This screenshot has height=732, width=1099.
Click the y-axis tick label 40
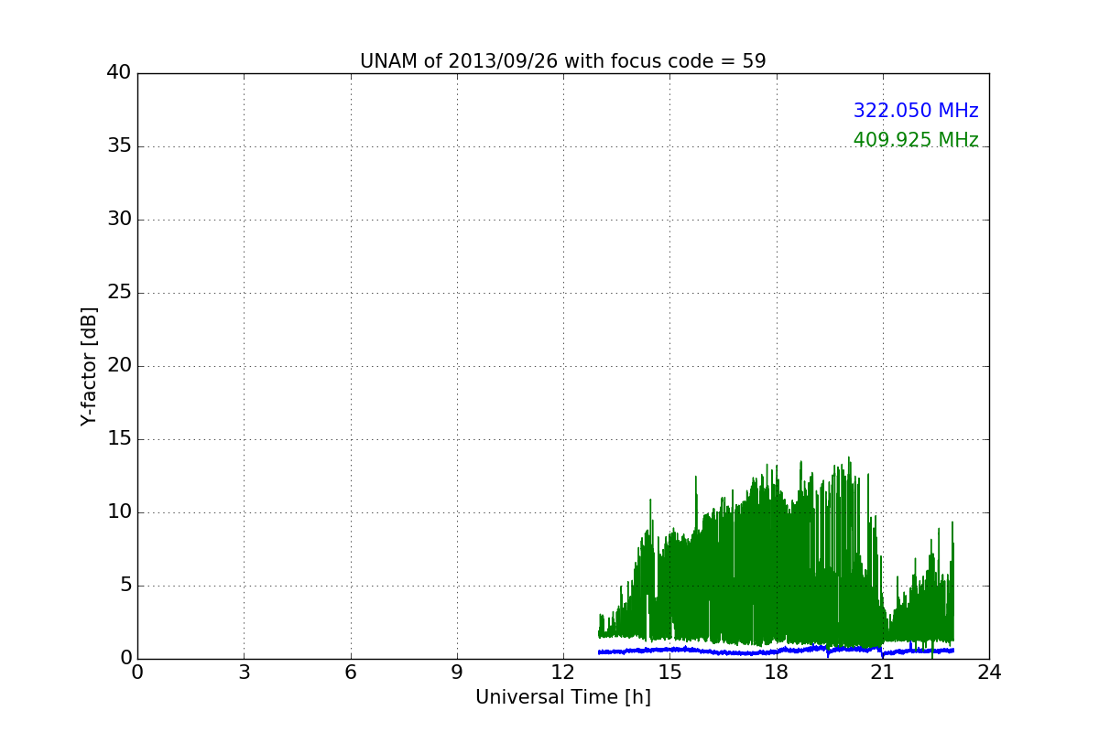tap(119, 72)
